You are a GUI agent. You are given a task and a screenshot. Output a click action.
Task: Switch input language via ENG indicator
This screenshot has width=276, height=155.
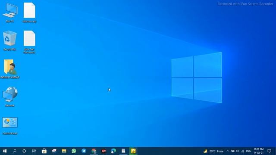tap(248, 151)
